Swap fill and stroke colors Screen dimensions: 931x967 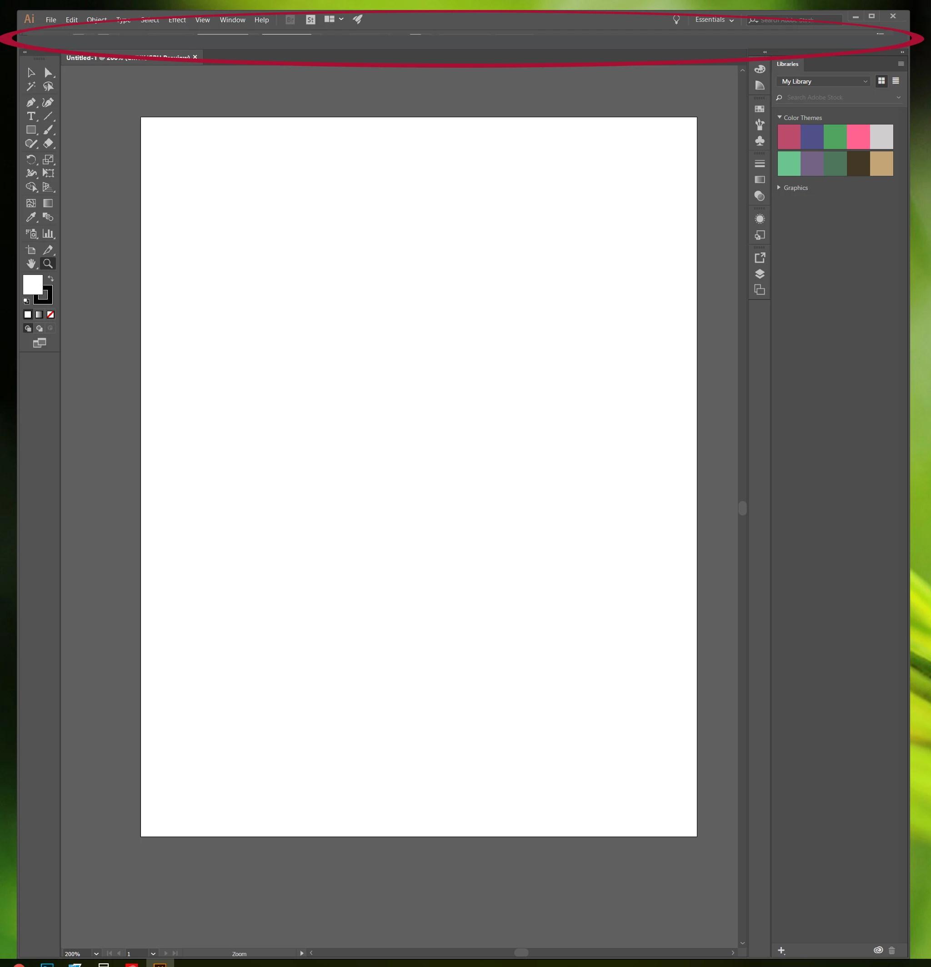pyautogui.click(x=50, y=279)
